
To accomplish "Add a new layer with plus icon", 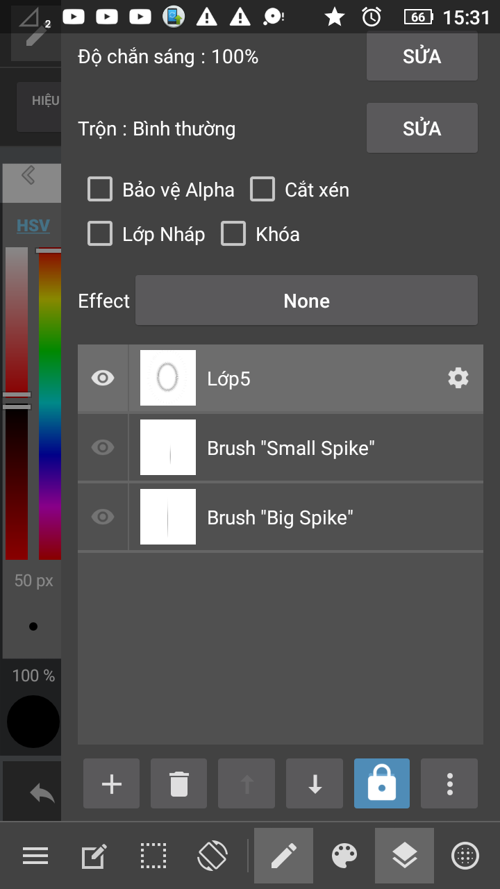I will point(111,784).
